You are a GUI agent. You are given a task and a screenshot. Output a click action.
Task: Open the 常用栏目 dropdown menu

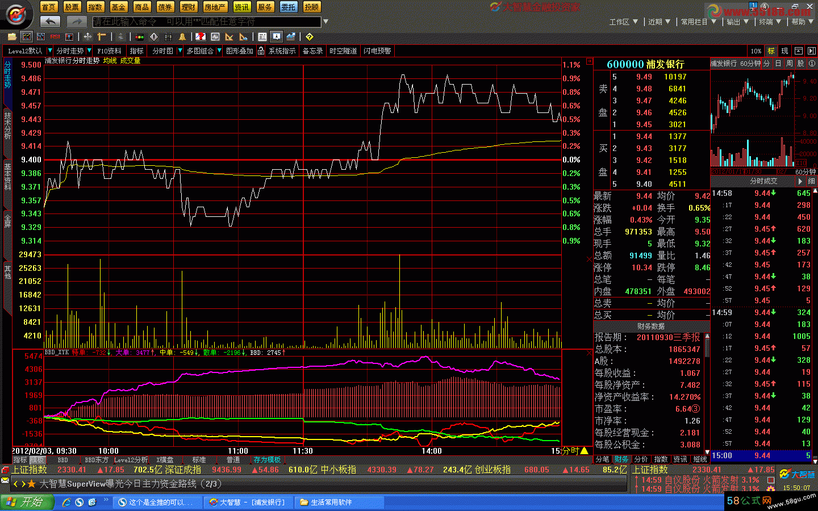pos(699,22)
